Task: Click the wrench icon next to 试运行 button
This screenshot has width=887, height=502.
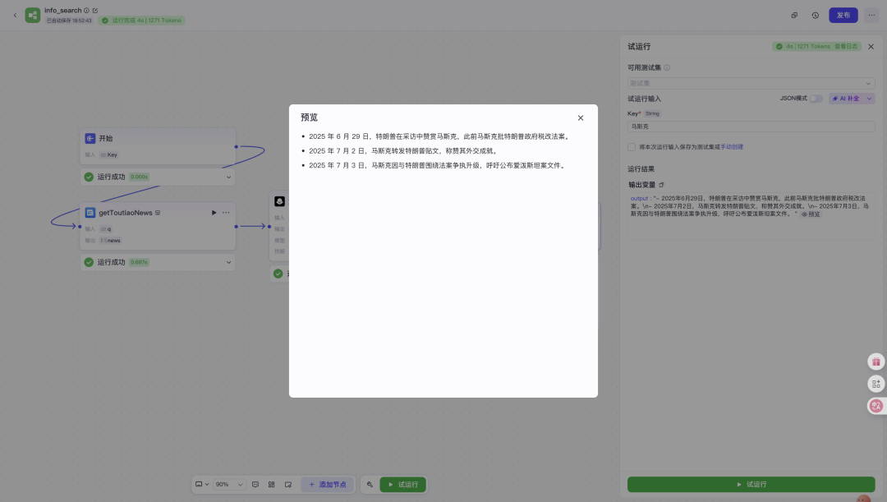Action: tap(370, 484)
